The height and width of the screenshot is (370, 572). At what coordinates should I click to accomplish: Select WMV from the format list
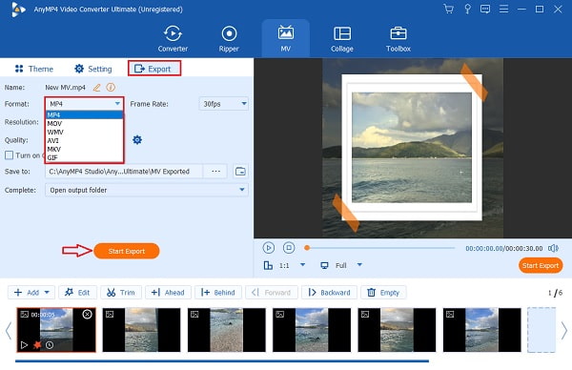(x=84, y=133)
